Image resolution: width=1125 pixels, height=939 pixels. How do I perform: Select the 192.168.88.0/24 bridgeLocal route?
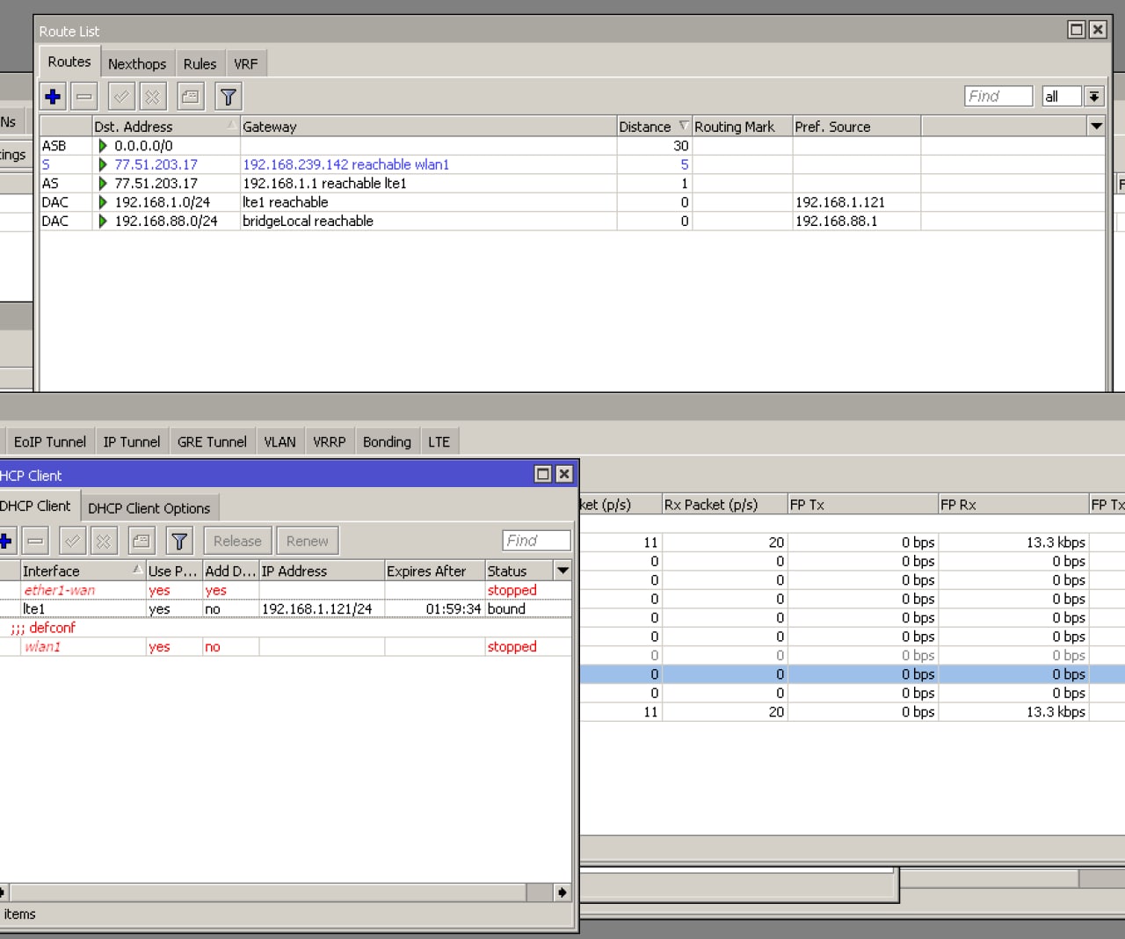(x=572, y=222)
